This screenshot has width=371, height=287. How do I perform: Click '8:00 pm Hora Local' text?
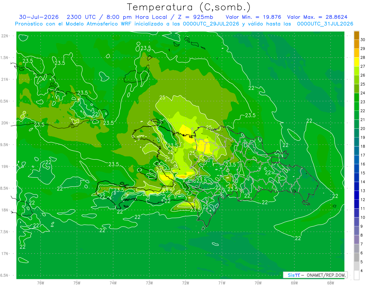click(136, 17)
